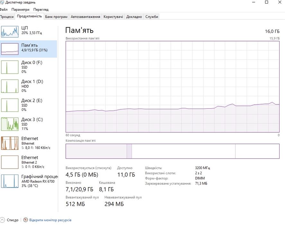
Task: Open the Користувачі tab
Action: [113, 17]
